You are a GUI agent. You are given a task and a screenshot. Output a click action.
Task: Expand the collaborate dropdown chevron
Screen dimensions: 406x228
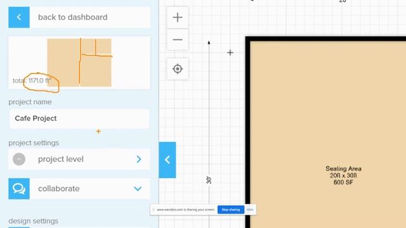[x=138, y=189]
